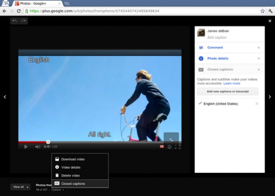Click Add new captions or transcript
The height and width of the screenshot is (196, 275).
pyautogui.click(x=227, y=92)
